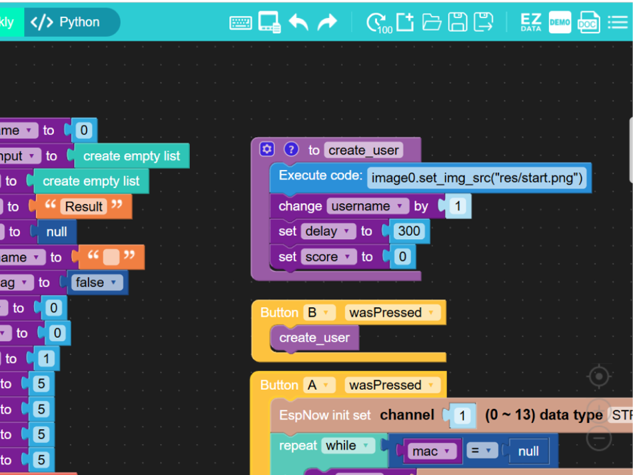Redo the last undone change

327,22
